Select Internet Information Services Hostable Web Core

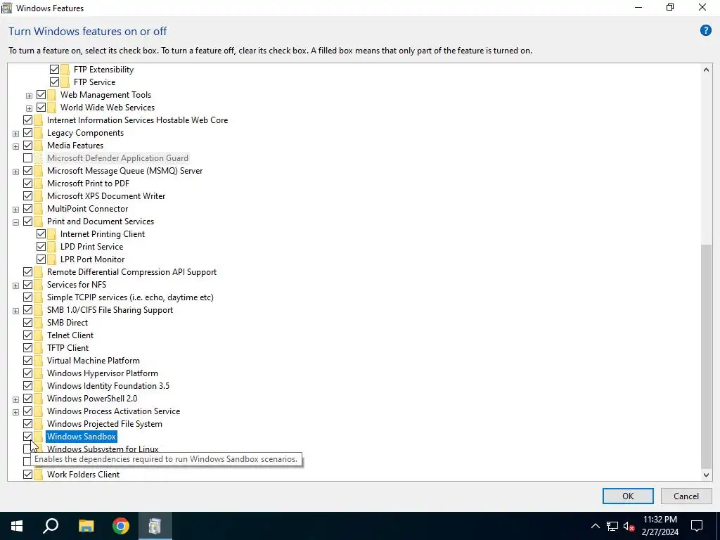click(137, 120)
